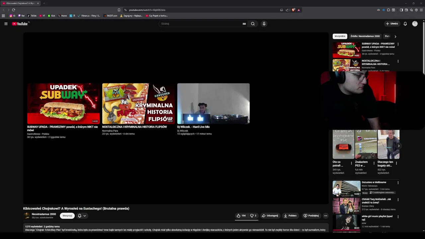Click the Wesprzyj button
Screen dimensions: 425x239
click(67, 216)
